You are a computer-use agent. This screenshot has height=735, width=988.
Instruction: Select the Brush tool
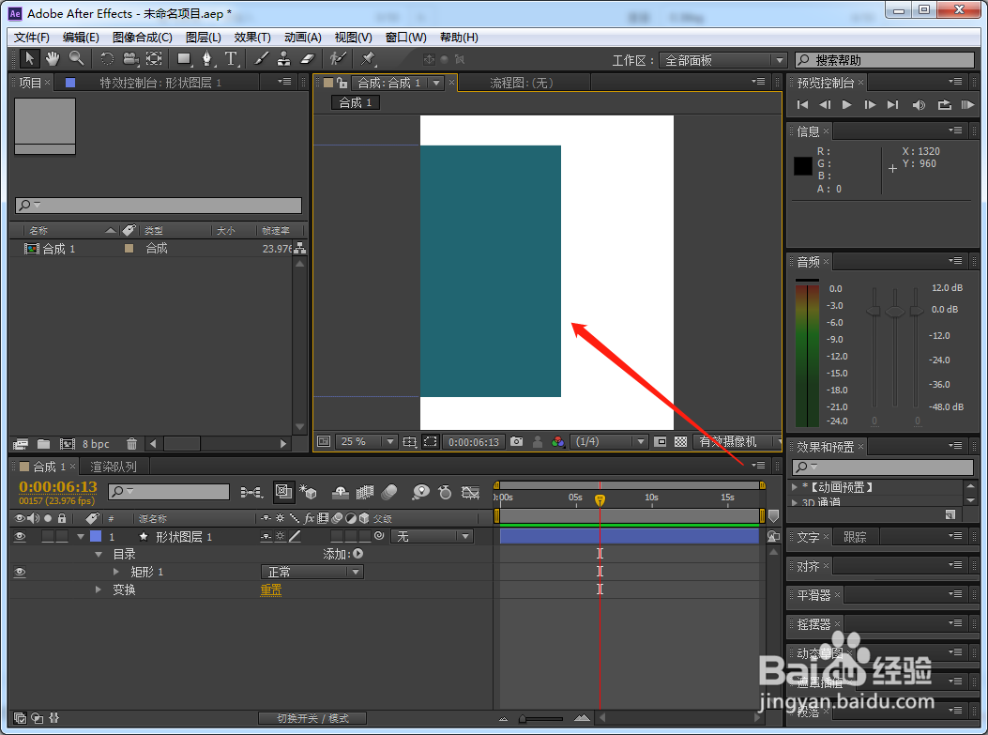click(261, 59)
